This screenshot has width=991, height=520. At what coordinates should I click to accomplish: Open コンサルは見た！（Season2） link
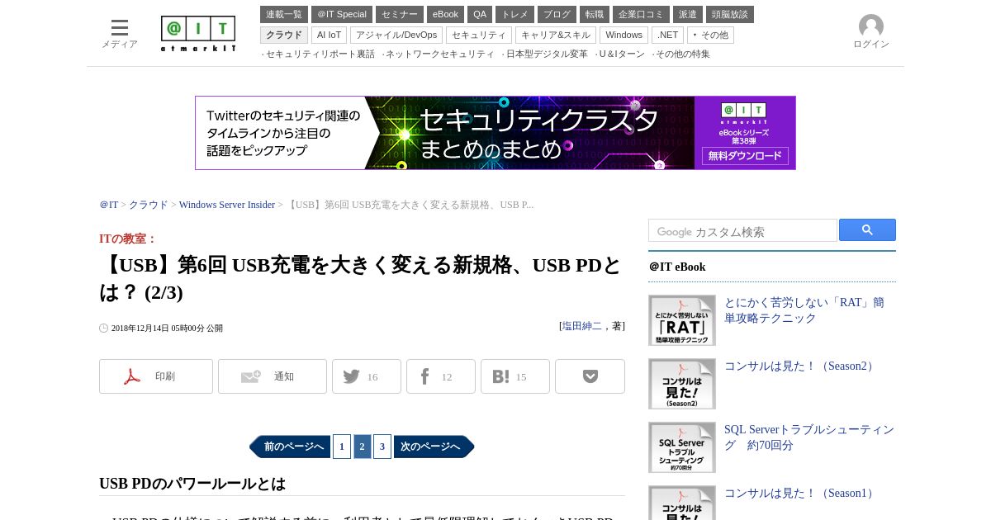point(800,366)
